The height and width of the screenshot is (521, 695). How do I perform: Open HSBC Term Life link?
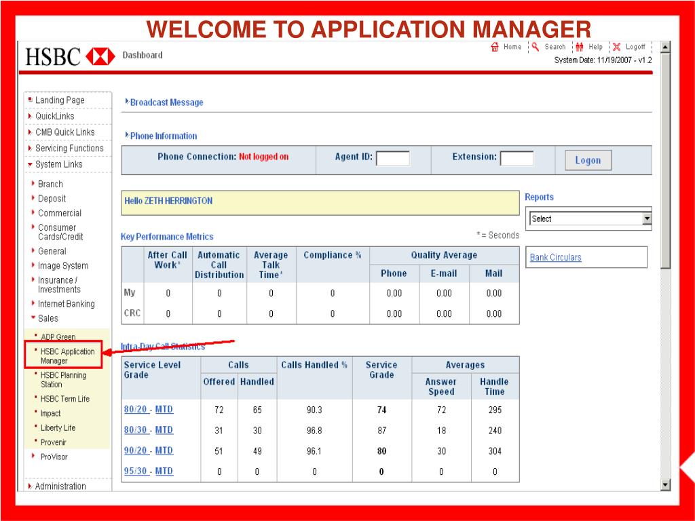[x=64, y=399]
